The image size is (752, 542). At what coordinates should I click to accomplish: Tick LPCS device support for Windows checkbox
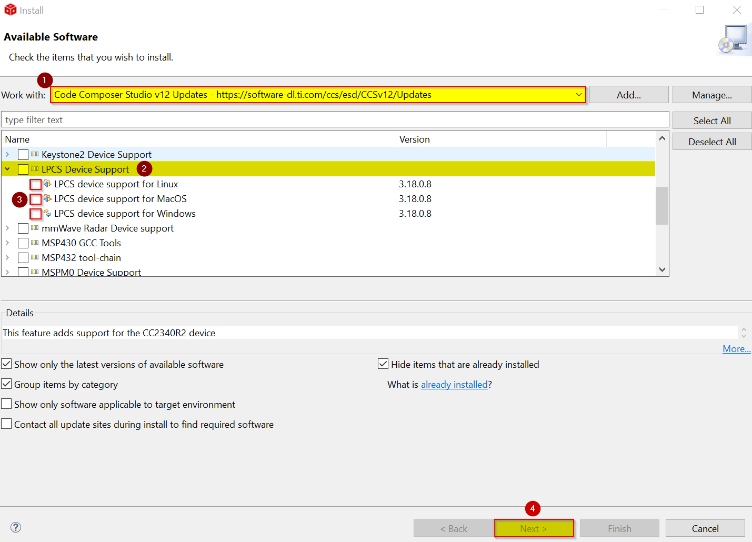coord(36,214)
